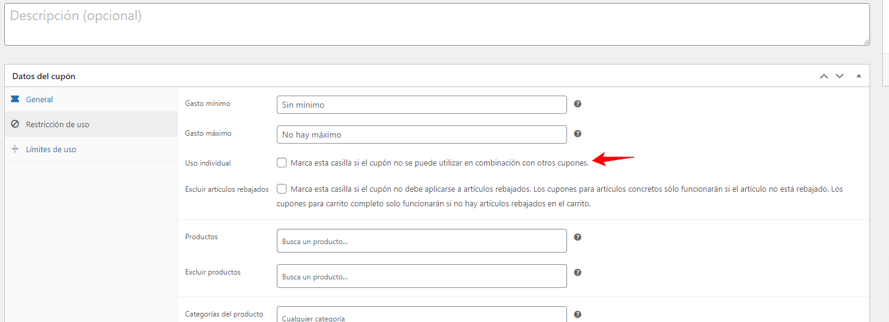Collapse the Datos del cupón panel
The image size is (889, 322).
pos(859,76)
